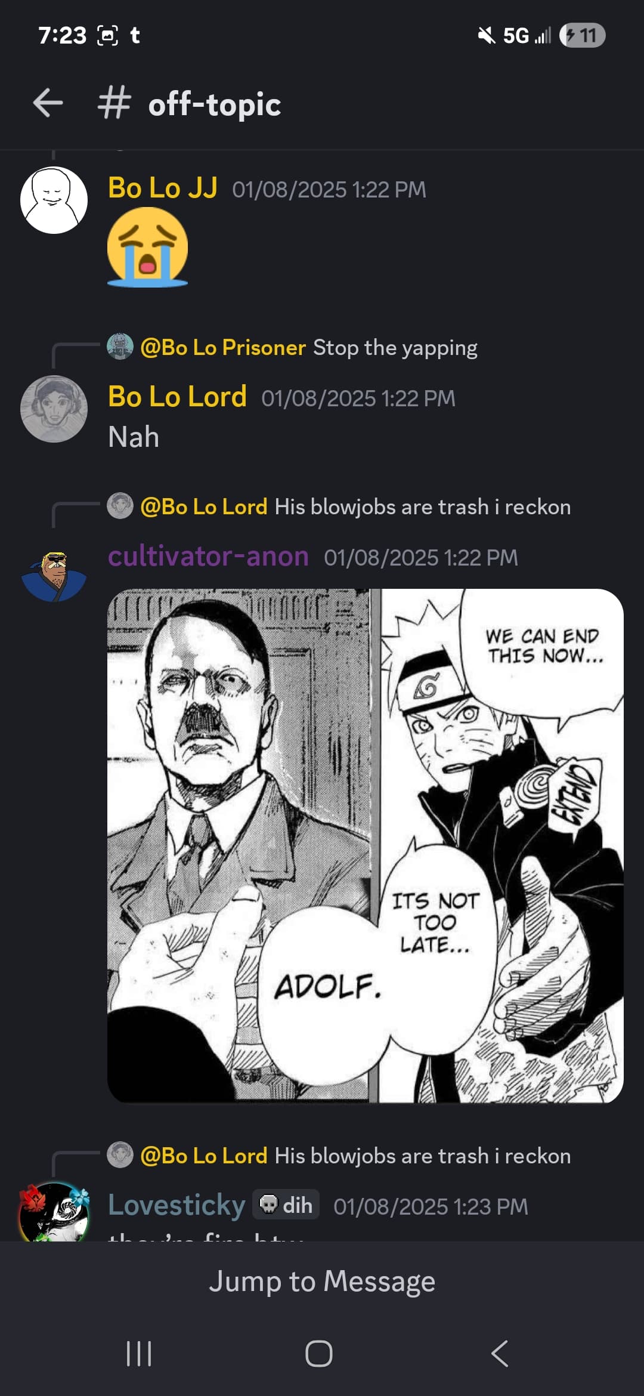This screenshot has height=1396, width=644.
Task: Tap the off-topic channel title
Action: coord(215,104)
